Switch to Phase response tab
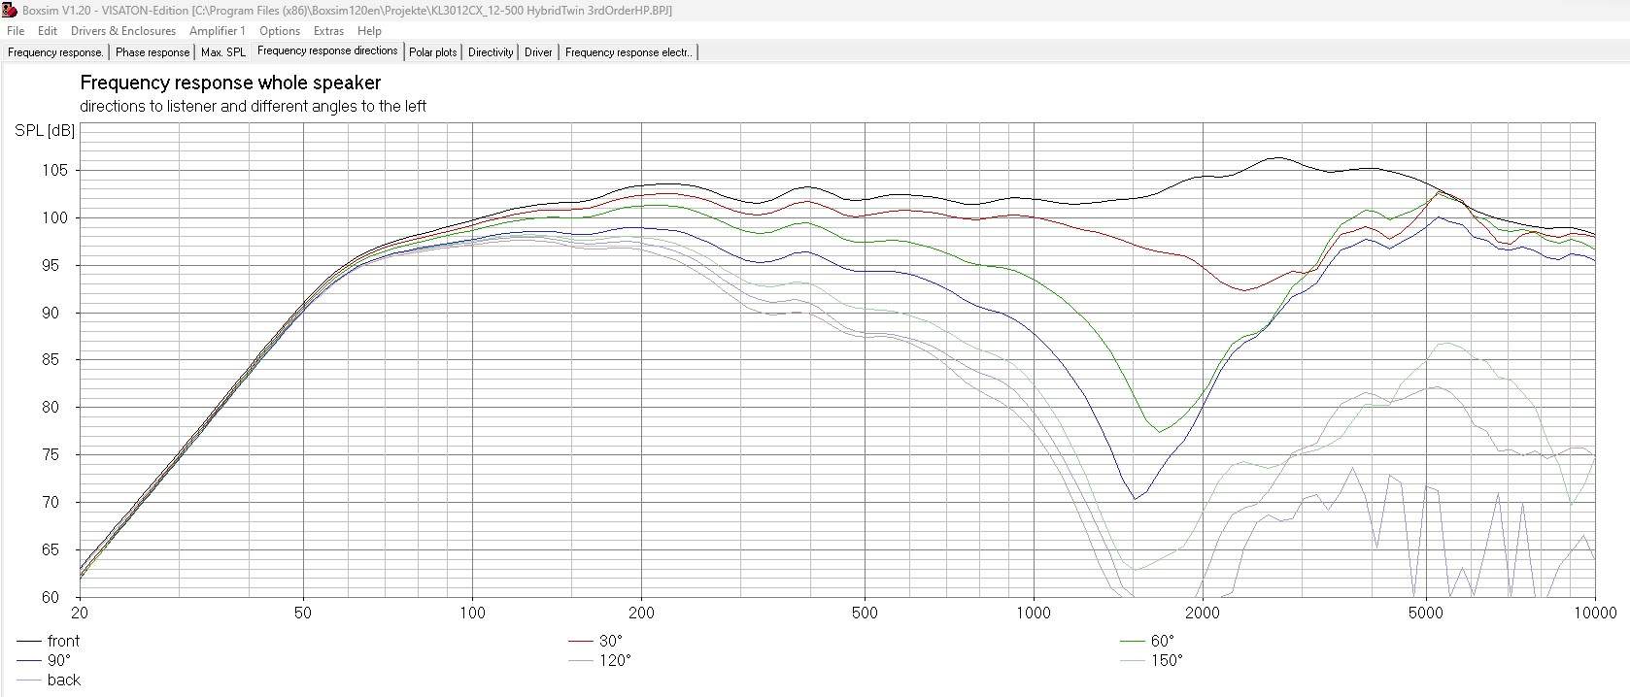Screen dimensions: 1630x697 tap(153, 52)
